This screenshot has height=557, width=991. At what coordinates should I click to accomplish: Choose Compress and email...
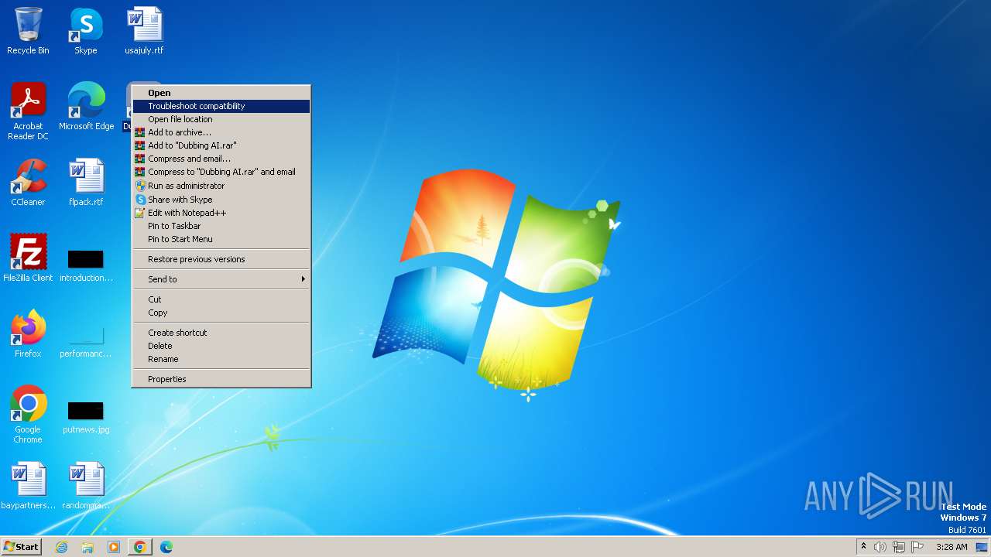[221, 159]
